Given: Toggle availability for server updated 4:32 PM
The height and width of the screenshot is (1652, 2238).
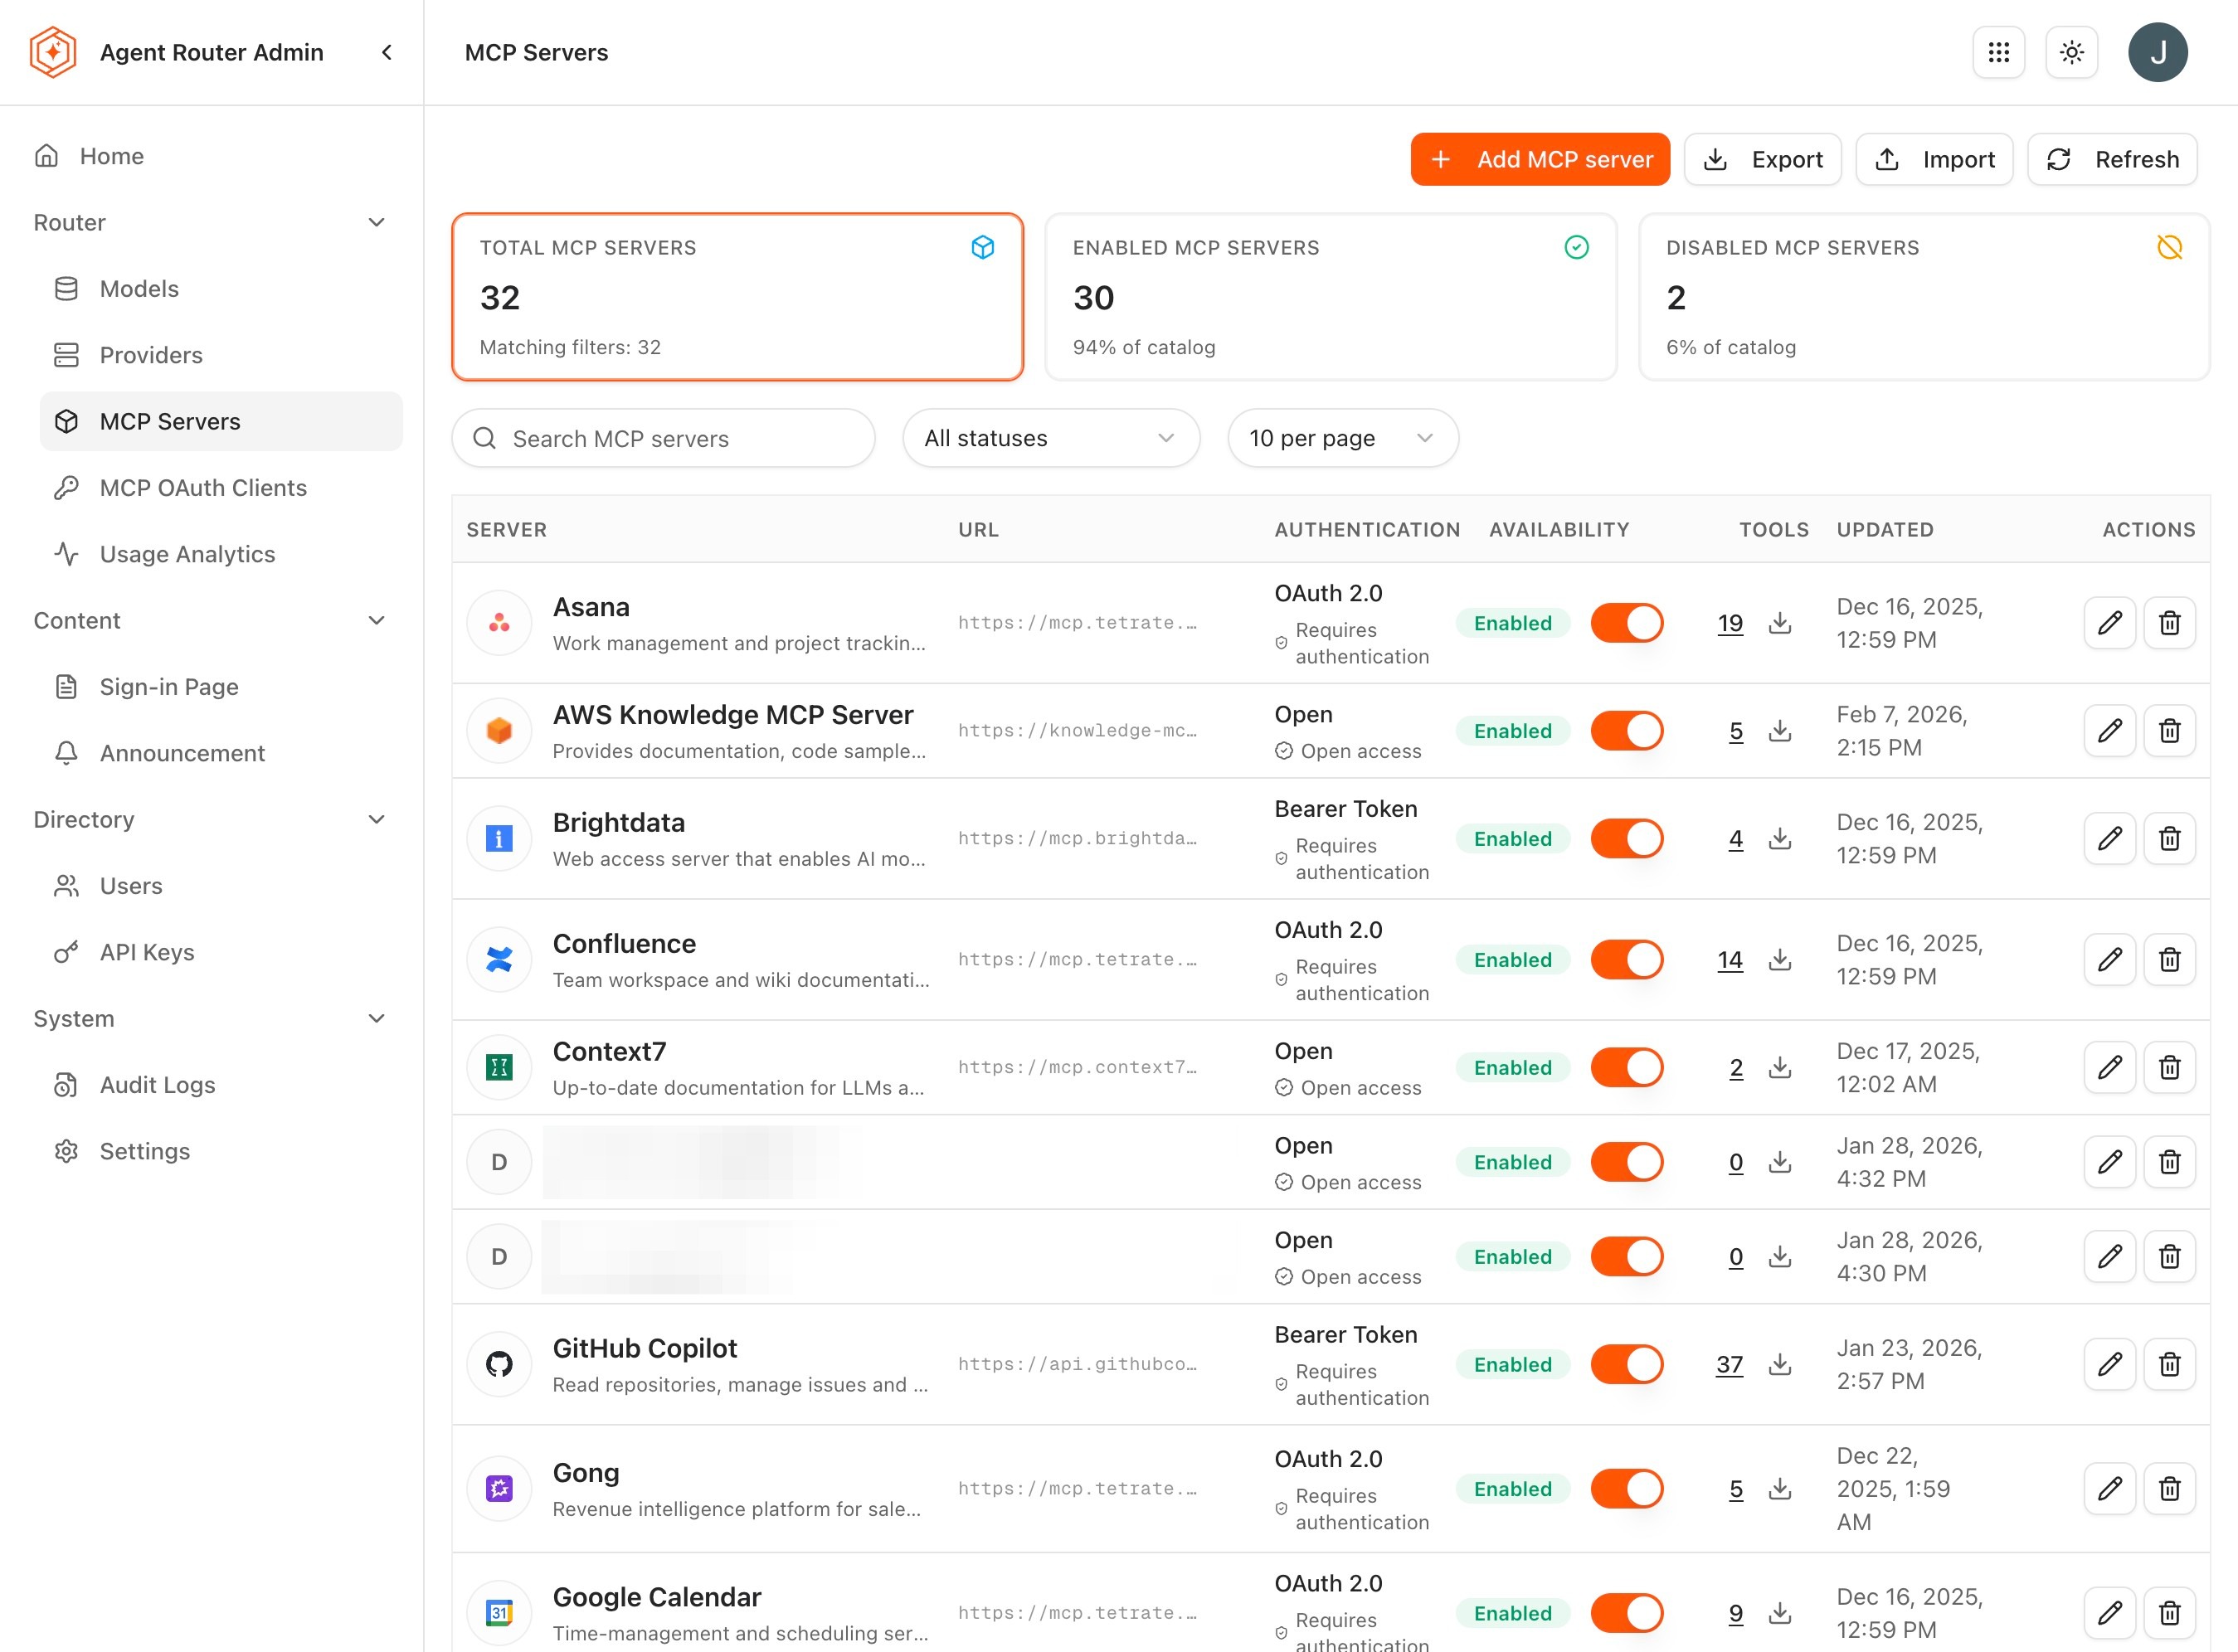Looking at the screenshot, I should (1626, 1163).
